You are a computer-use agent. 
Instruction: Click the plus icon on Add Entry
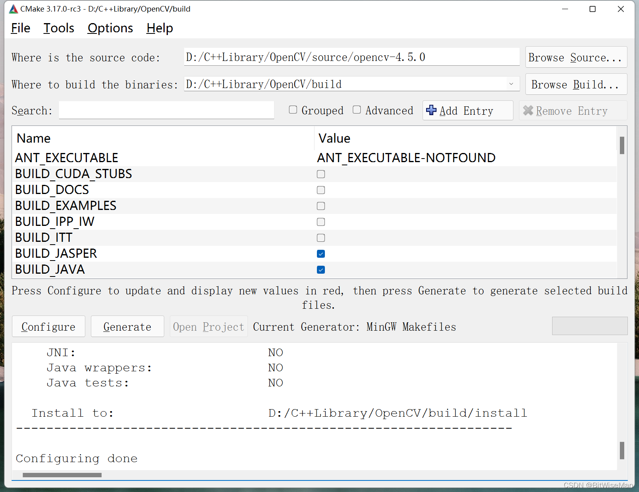[431, 110]
